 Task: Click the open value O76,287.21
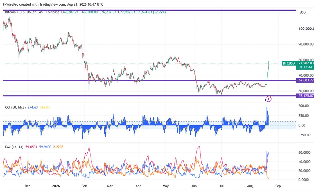pyautogui.click(x=70, y=12)
